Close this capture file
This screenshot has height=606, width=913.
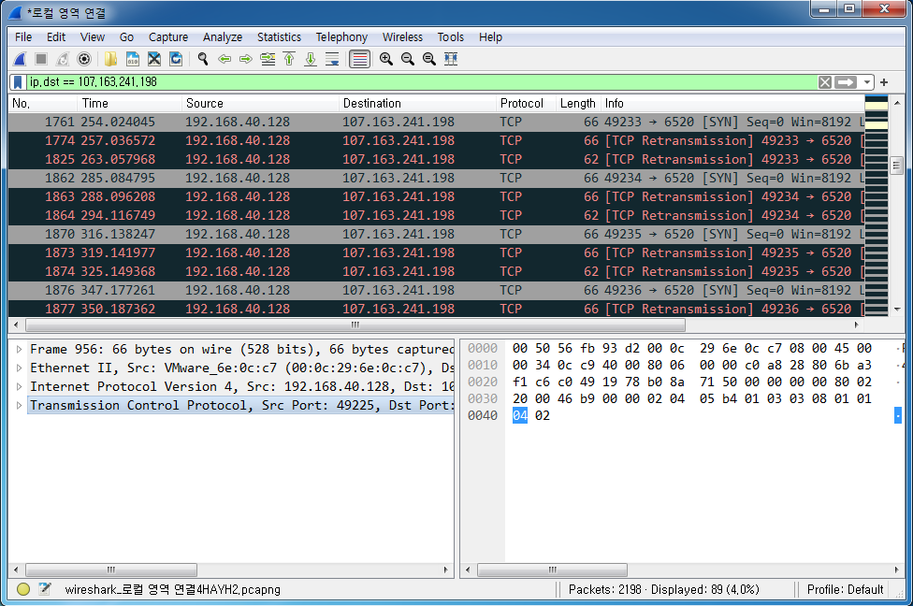pos(153,59)
